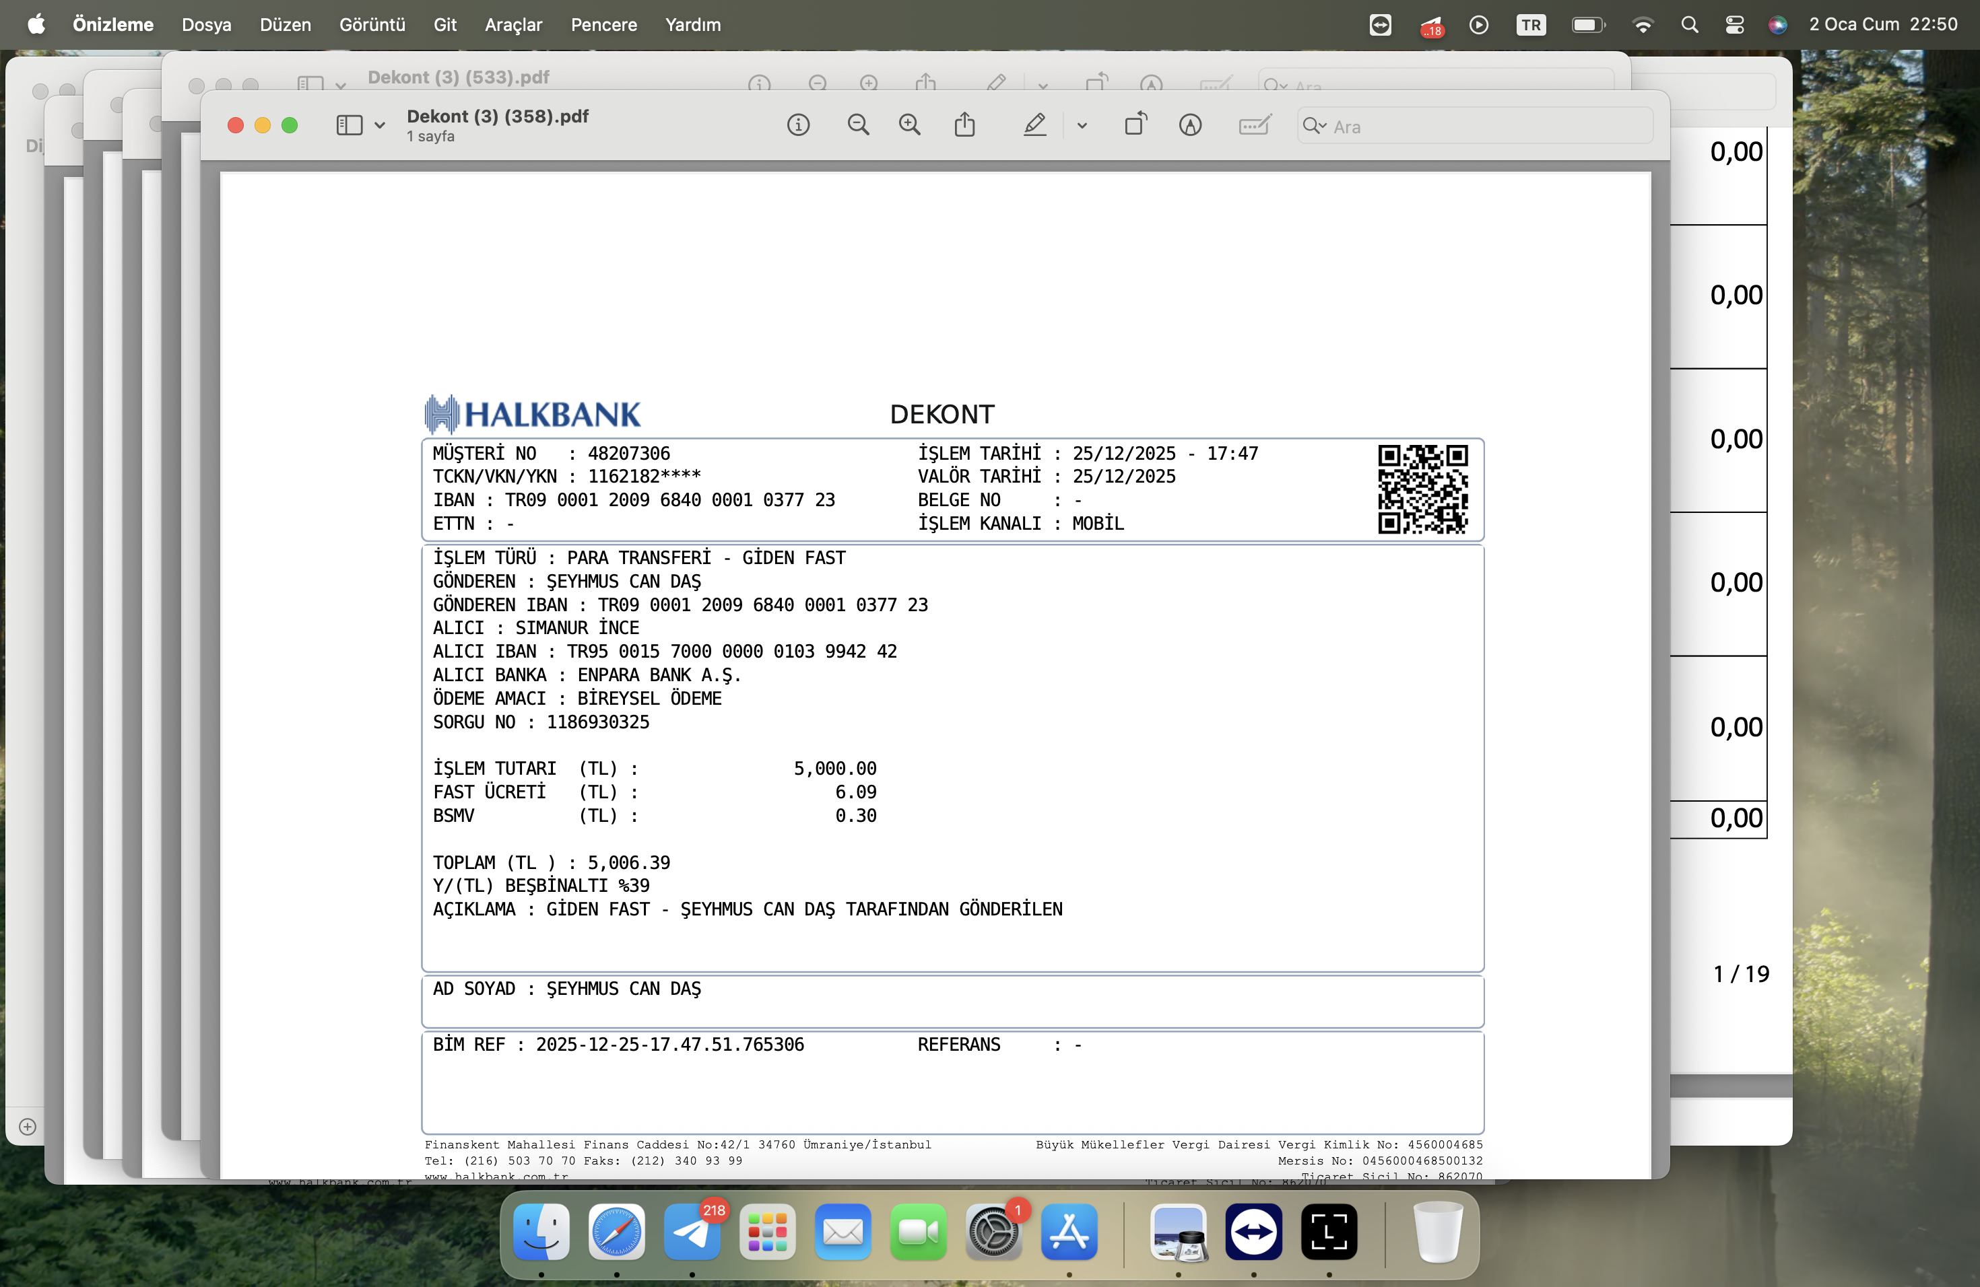Screen dimensions: 1980x1287
Task: Click the BSMV value 0.30
Action: pos(856,816)
